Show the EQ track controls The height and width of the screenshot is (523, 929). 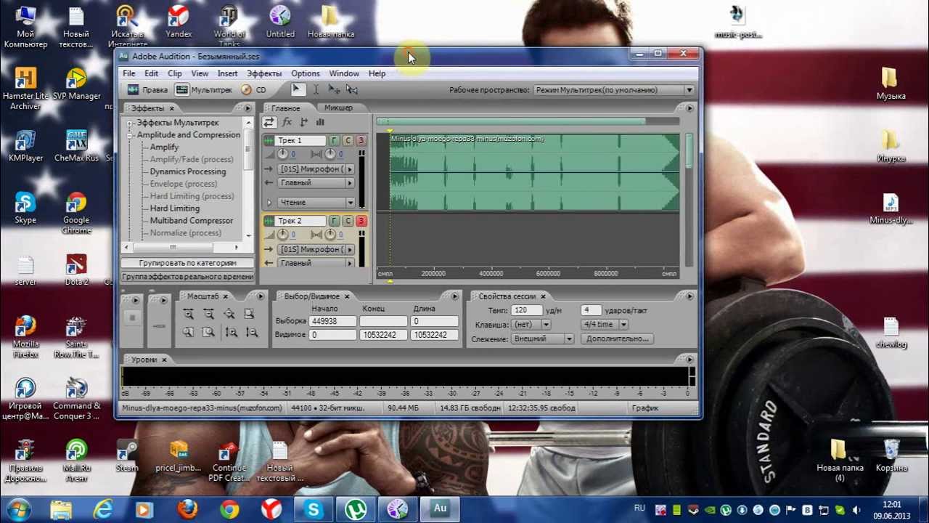[320, 122]
